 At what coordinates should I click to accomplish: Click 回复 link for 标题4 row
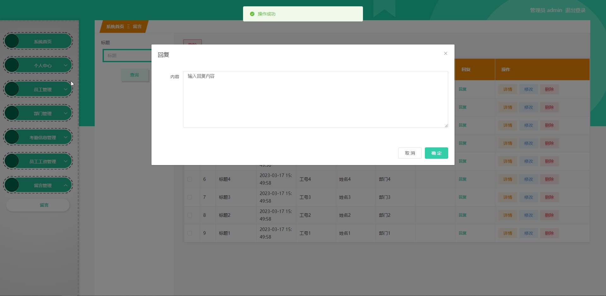coord(463,179)
